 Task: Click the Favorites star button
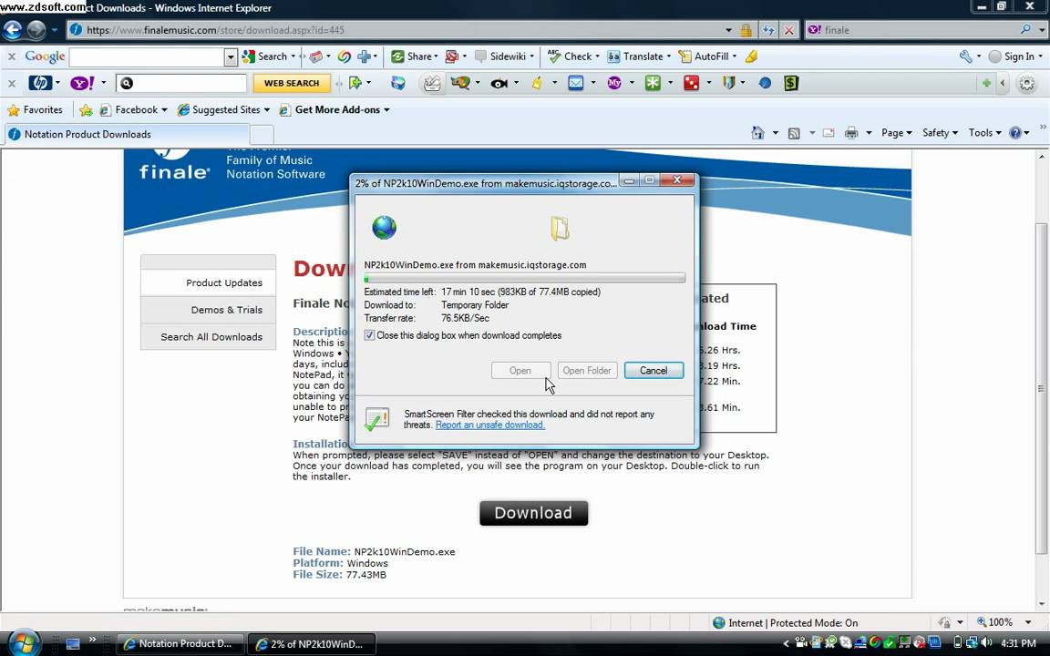click(x=35, y=109)
